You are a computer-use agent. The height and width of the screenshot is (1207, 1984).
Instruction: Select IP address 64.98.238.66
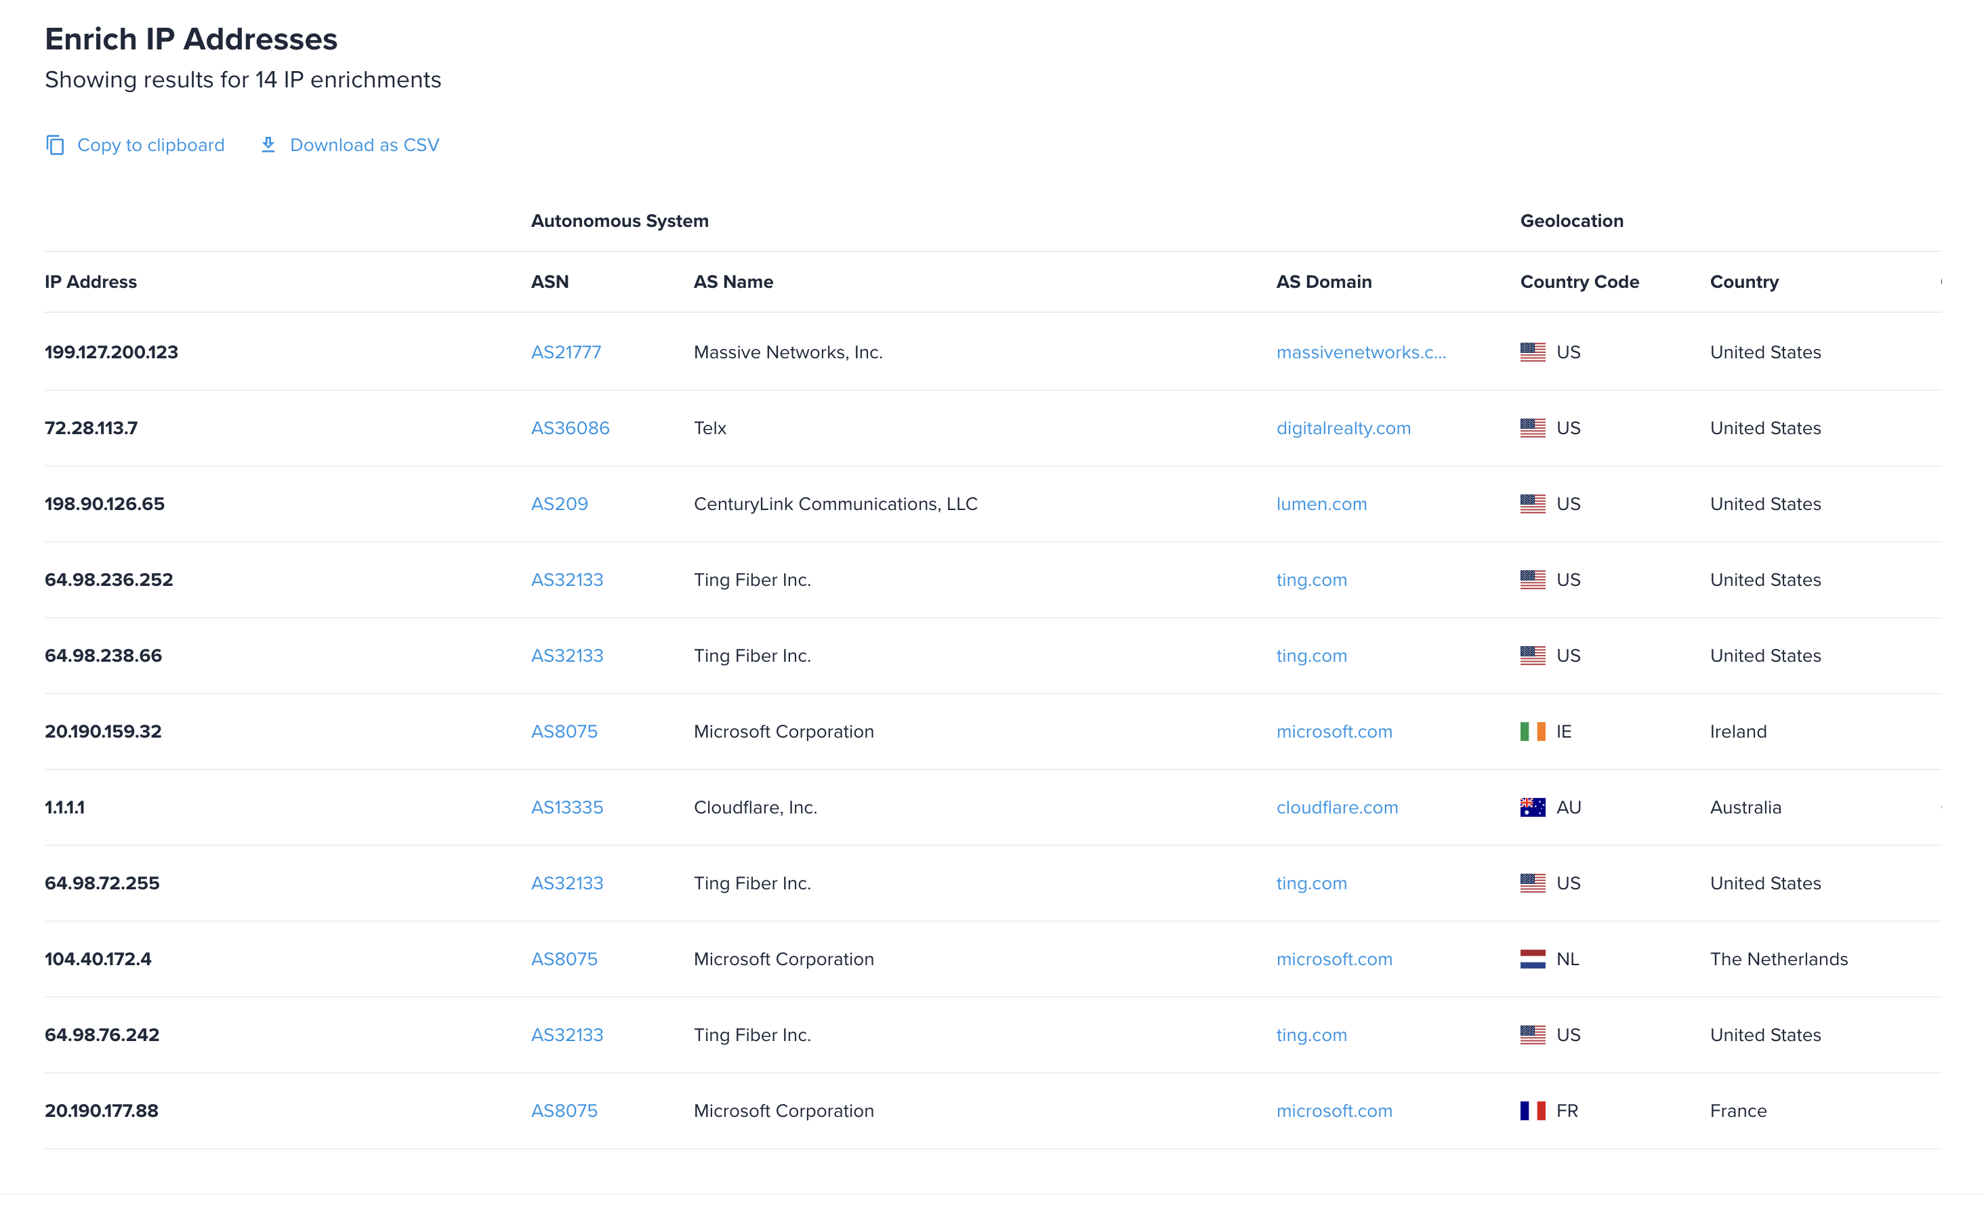(x=103, y=656)
